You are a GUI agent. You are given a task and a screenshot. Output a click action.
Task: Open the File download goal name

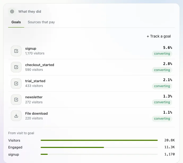point(36,113)
